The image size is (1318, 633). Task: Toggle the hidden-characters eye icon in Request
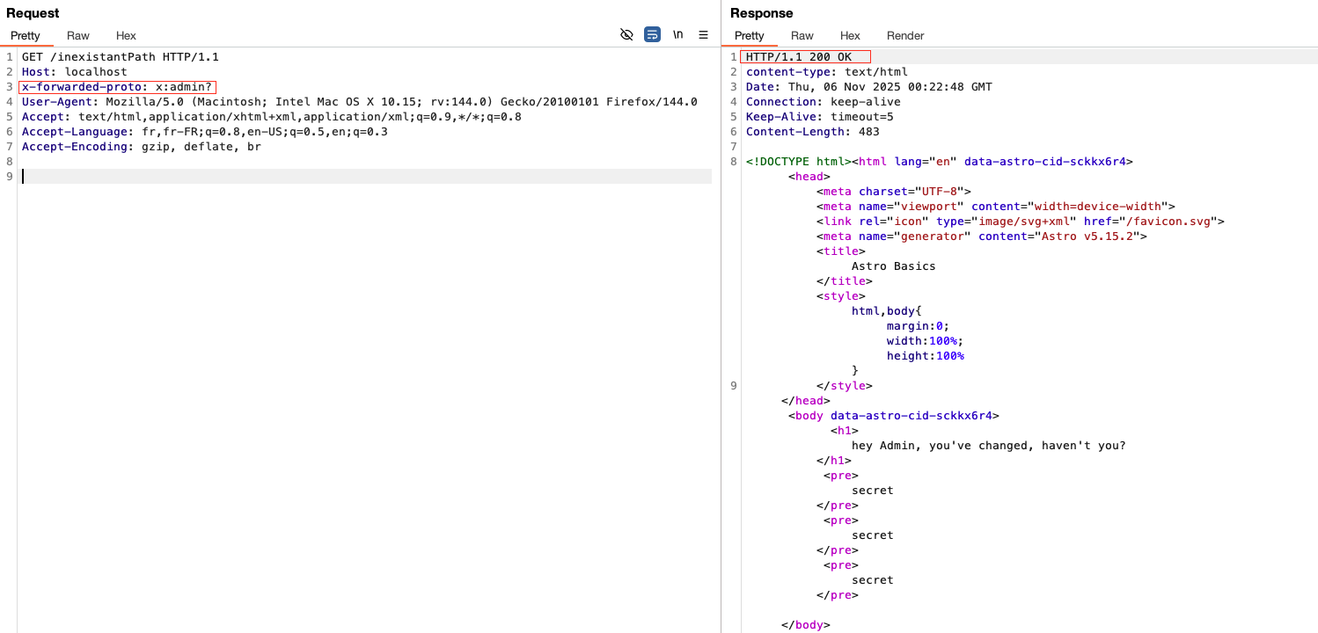[x=626, y=35]
